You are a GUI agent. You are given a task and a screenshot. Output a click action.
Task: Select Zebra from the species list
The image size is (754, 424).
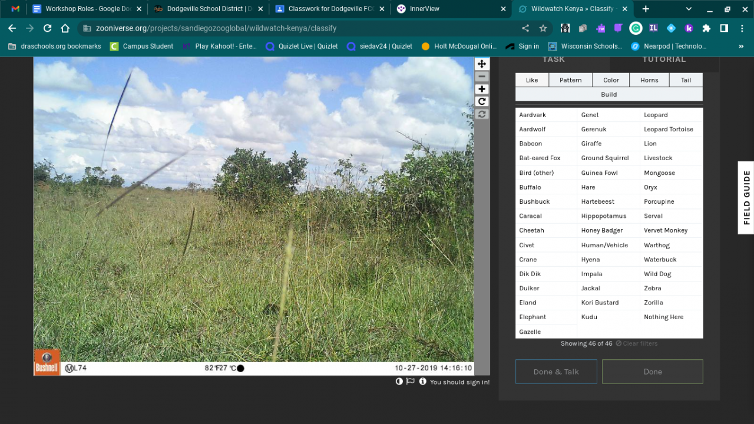653,289
